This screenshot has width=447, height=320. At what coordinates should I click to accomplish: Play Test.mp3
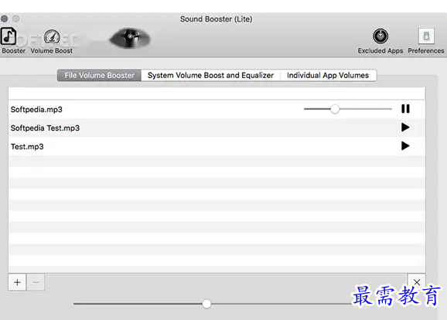click(x=405, y=146)
